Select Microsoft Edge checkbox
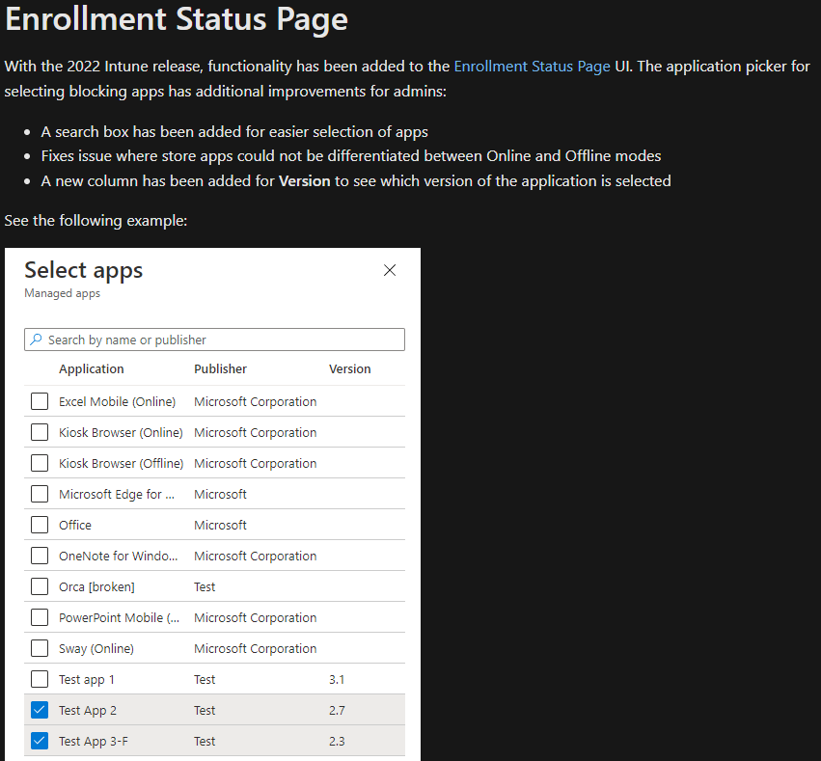Image resolution: width=821 pixels, height=761 pixels. point(38,493)
